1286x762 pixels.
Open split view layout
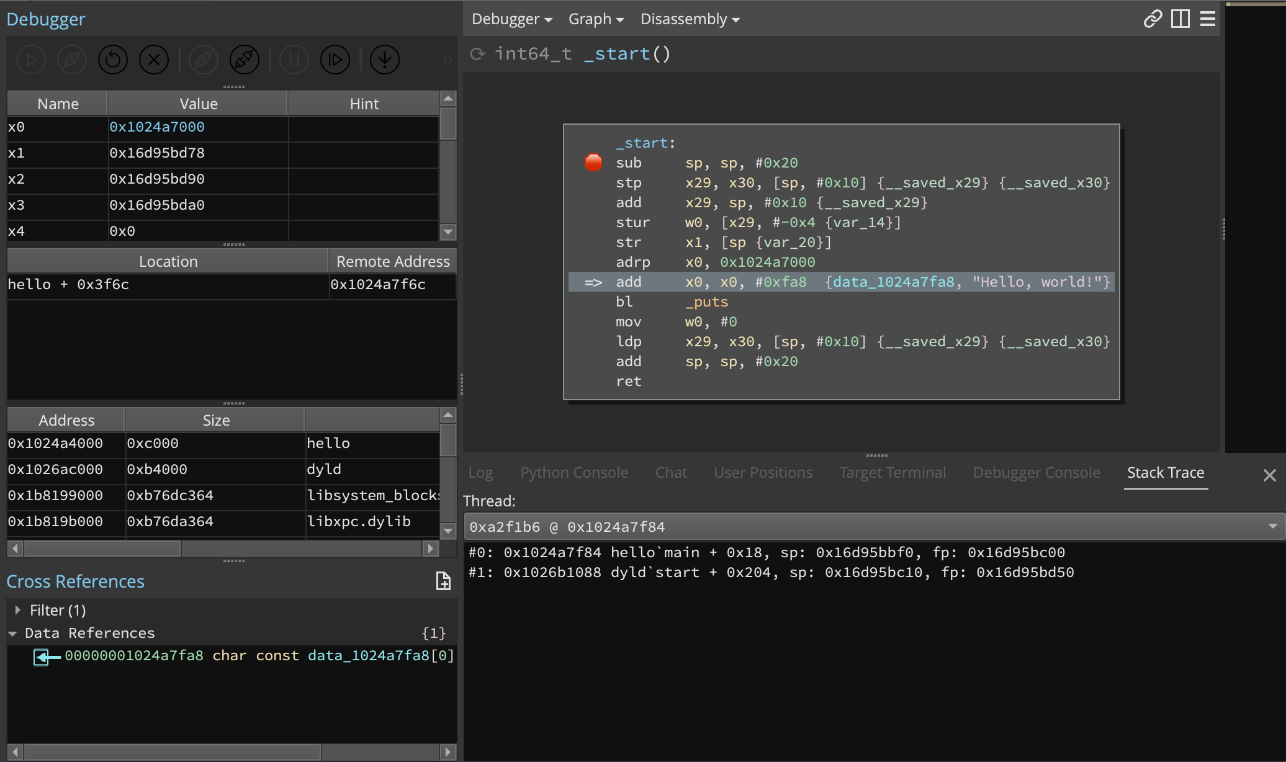[1180, 19]
